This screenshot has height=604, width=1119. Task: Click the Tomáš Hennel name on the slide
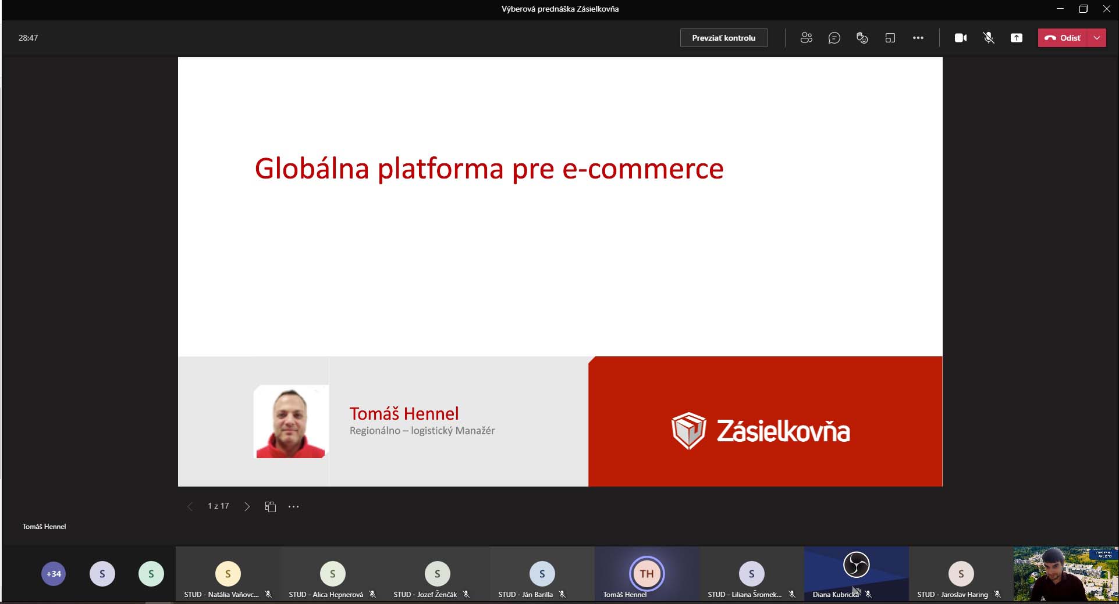coord(404,413)
